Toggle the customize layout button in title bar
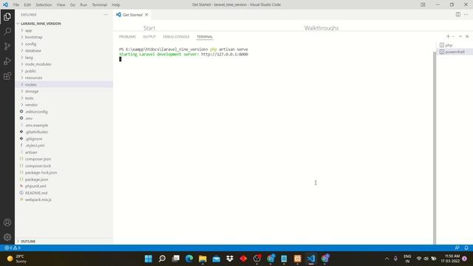The image size is (473, 266). pyautogui.click(x=423, y=4)
